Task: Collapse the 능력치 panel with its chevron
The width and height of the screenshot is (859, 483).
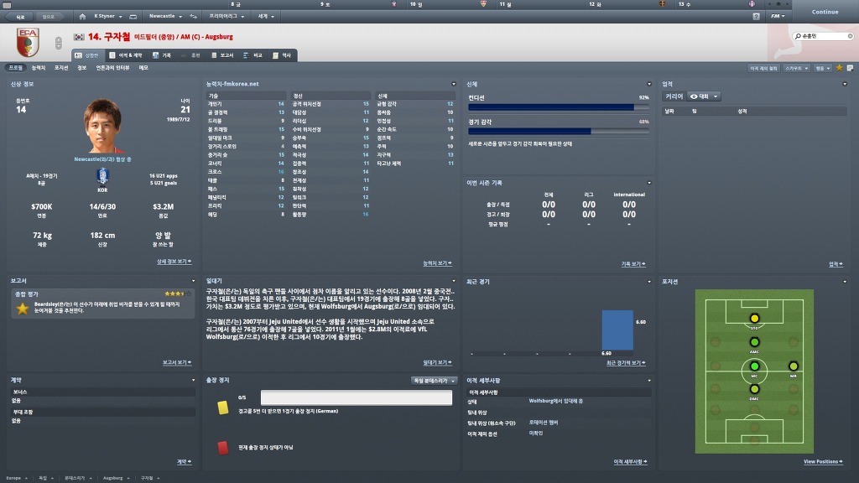Action: (452, 84)
